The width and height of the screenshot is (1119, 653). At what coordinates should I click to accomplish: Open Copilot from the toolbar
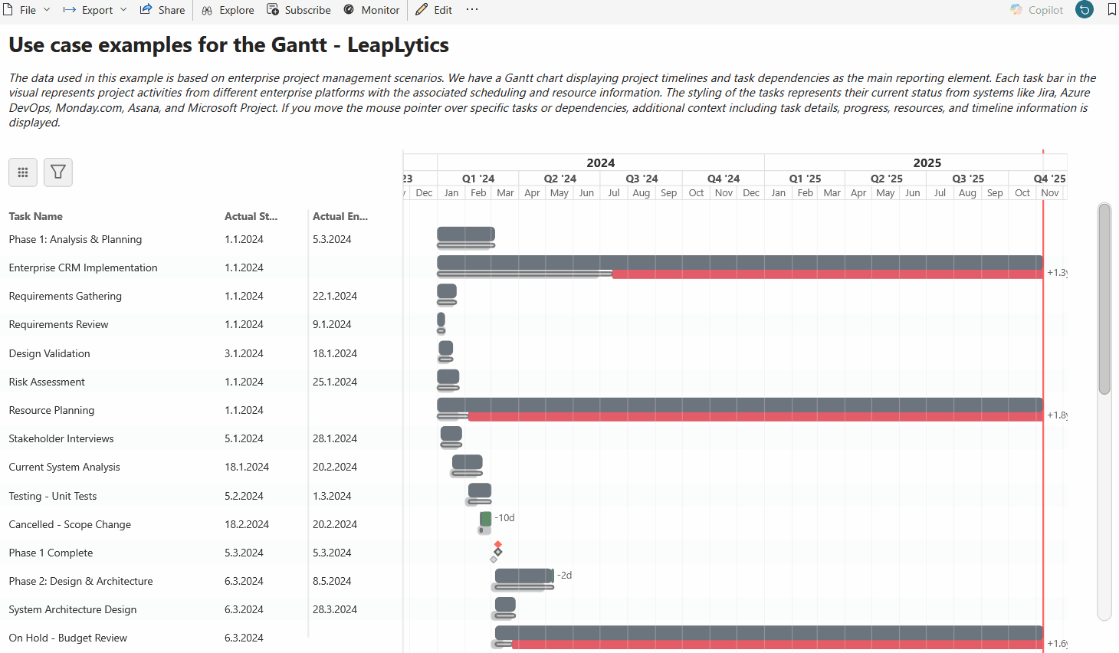pos(1036,10)
